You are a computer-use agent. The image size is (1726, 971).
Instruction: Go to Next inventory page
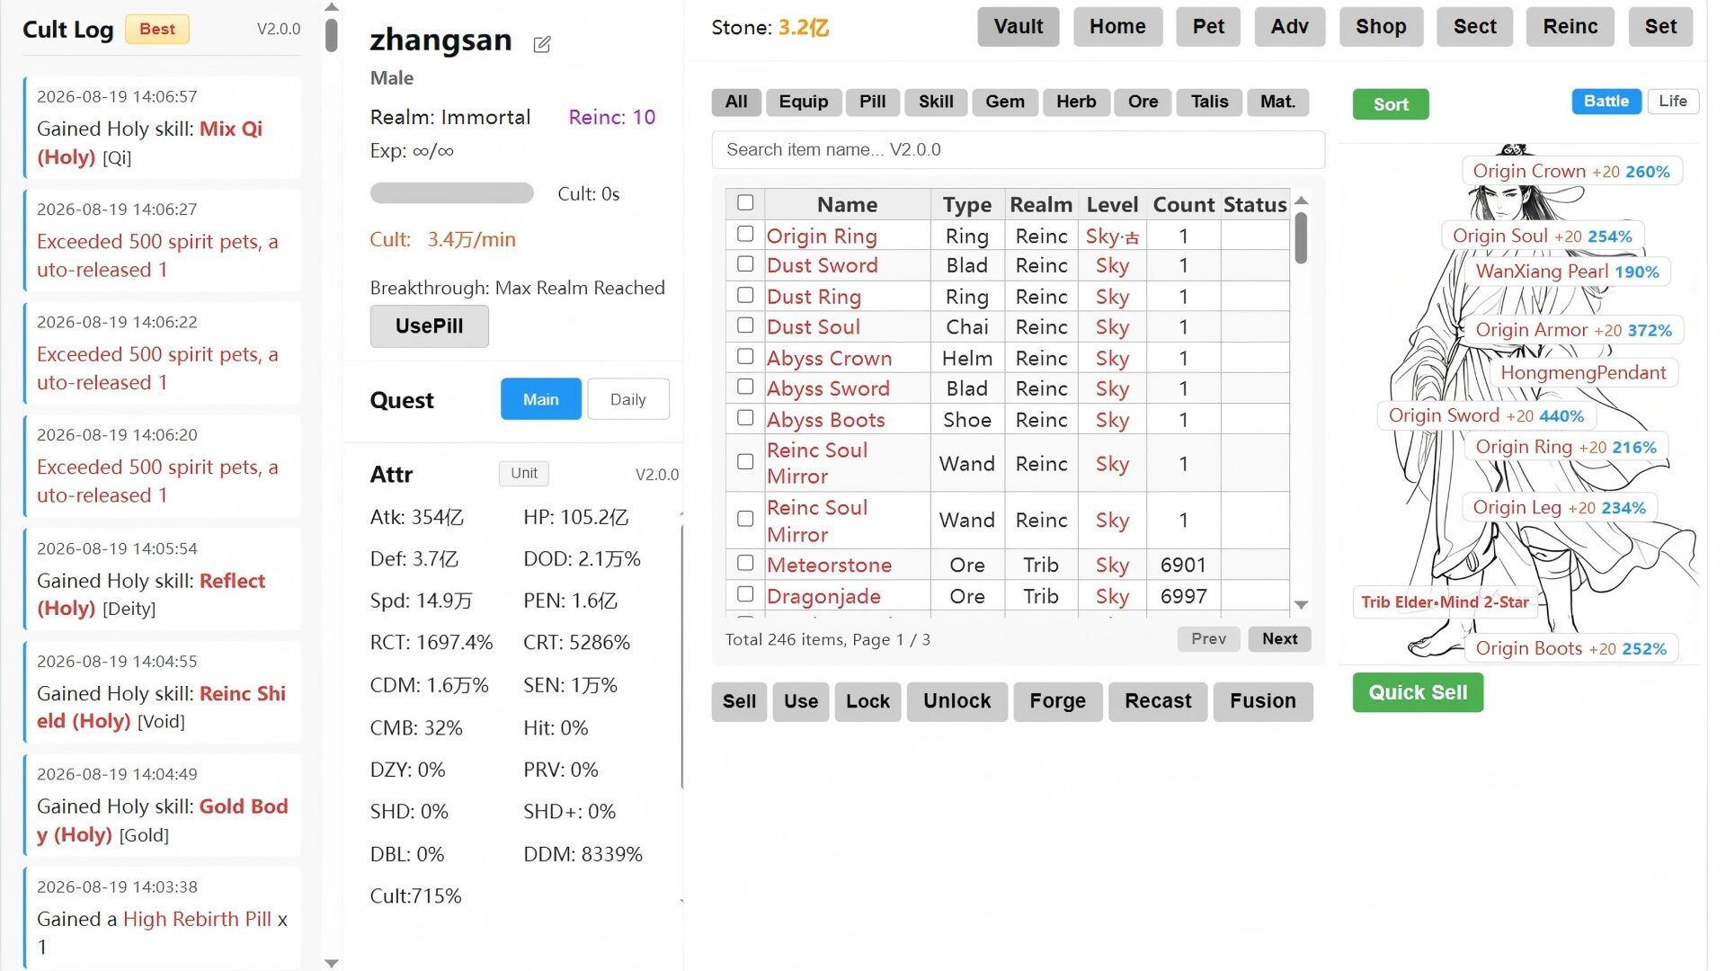[x=1279, y=638]
